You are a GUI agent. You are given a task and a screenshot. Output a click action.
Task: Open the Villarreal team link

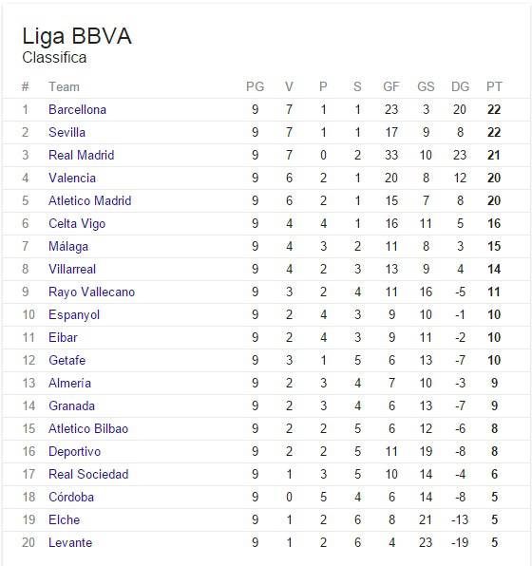pos(72,269)
